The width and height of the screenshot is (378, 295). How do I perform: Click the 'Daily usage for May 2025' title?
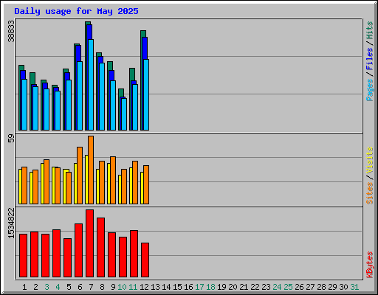coord(76,11)
